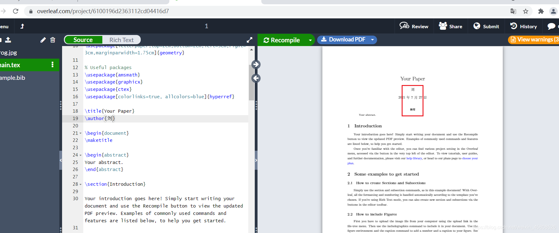559x233 pixels.
Task: Open the translate page icon
Action: (x=513, y=11)
